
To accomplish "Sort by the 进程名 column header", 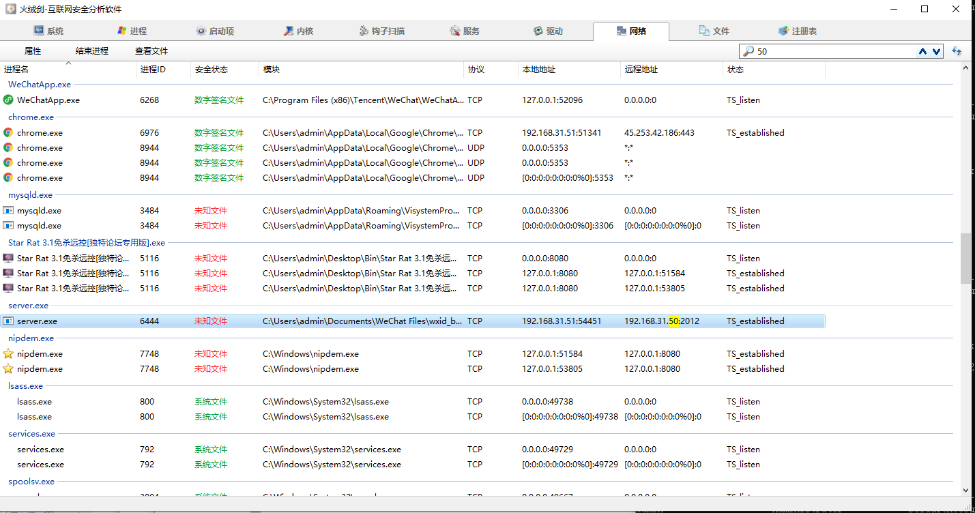I will [x=68, y=70].
